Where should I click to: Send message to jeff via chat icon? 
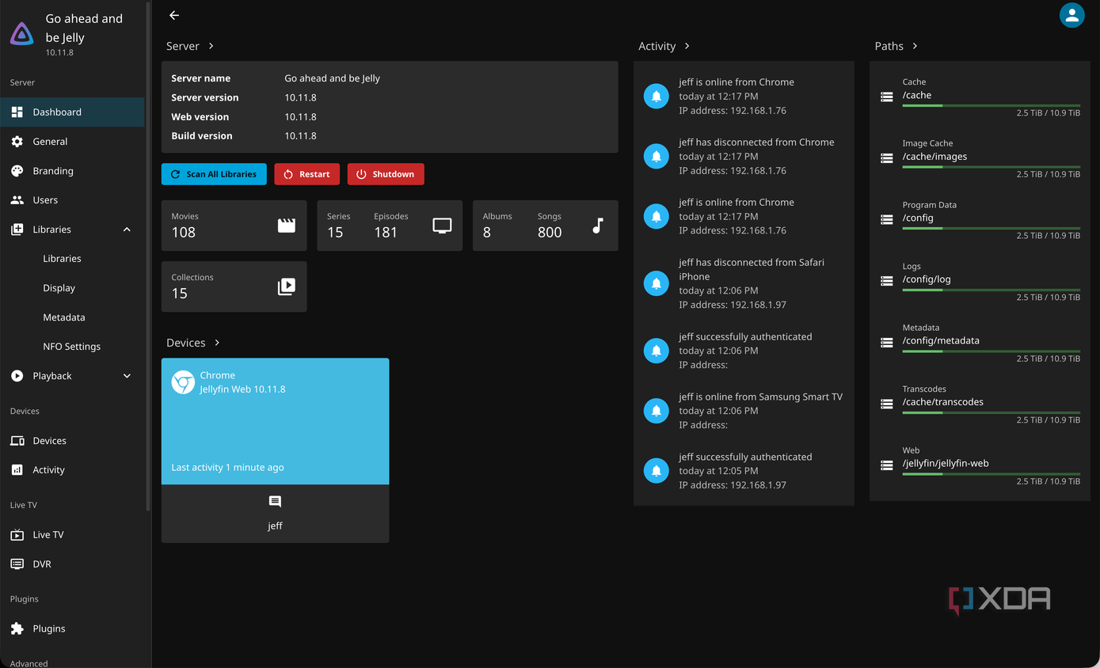[x=275, y=502]
